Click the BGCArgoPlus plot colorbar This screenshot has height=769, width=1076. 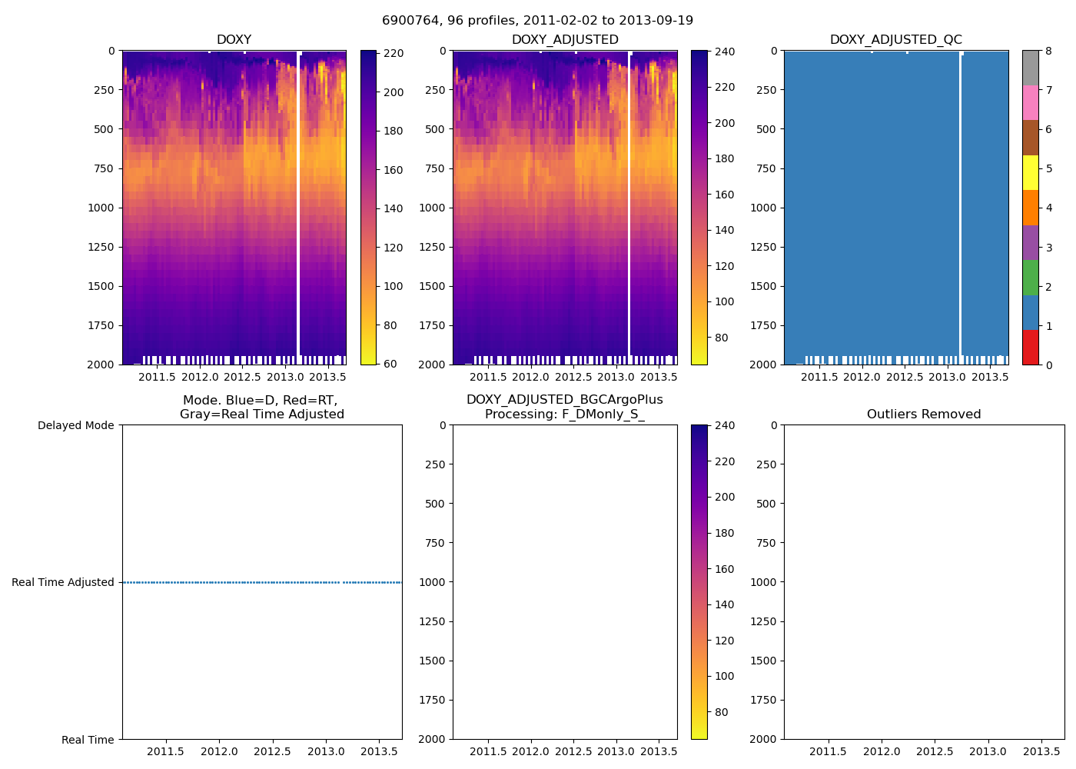click(x=699, y=582)
